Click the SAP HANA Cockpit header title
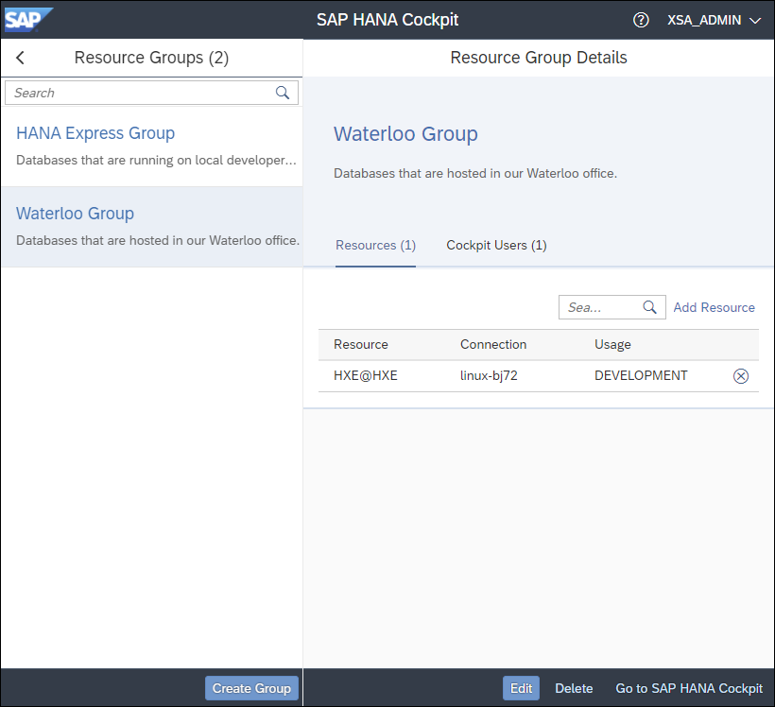The width and height of the screenshot is (775, 707). [x=387, y=20]
